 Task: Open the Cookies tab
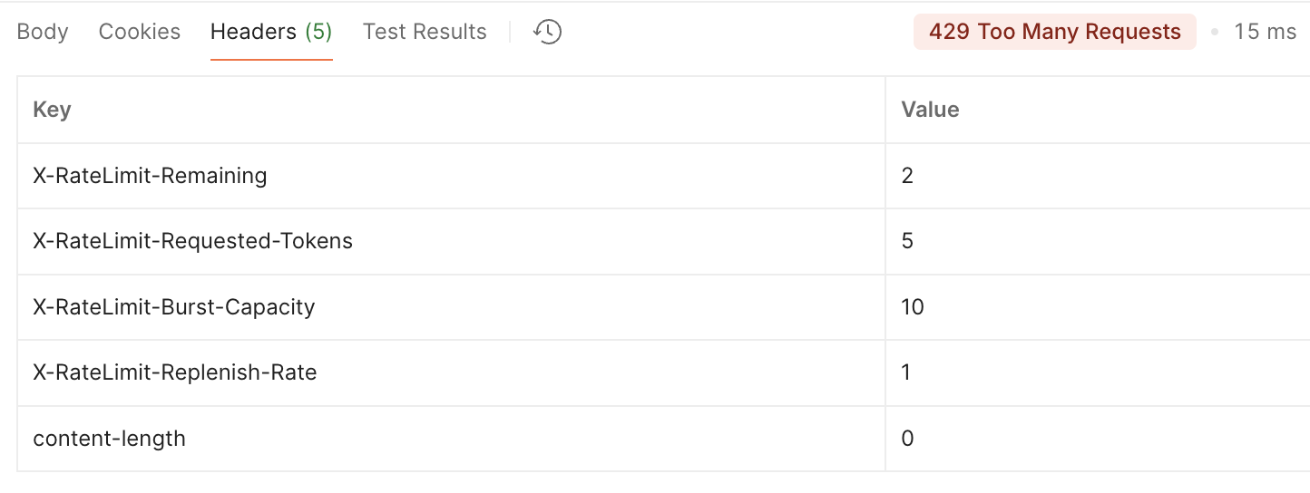point(140,32)
